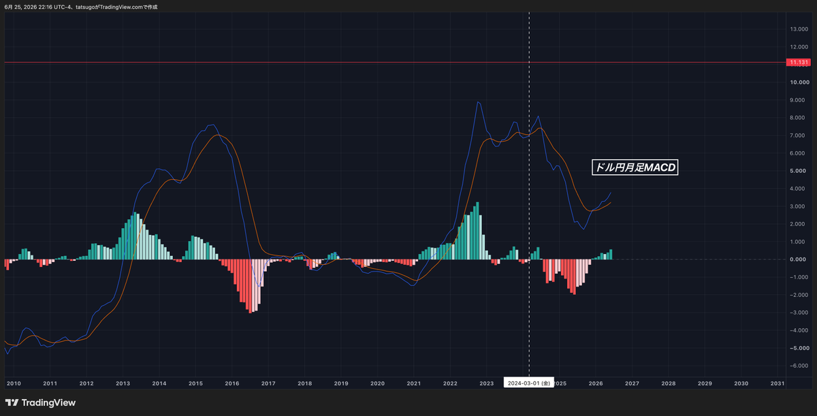The width and height of the screenshot is (817, 416).
Task: Select the ドル円月足MACD text annotation box
Action: pyautogui.click(x=635, y=167)
